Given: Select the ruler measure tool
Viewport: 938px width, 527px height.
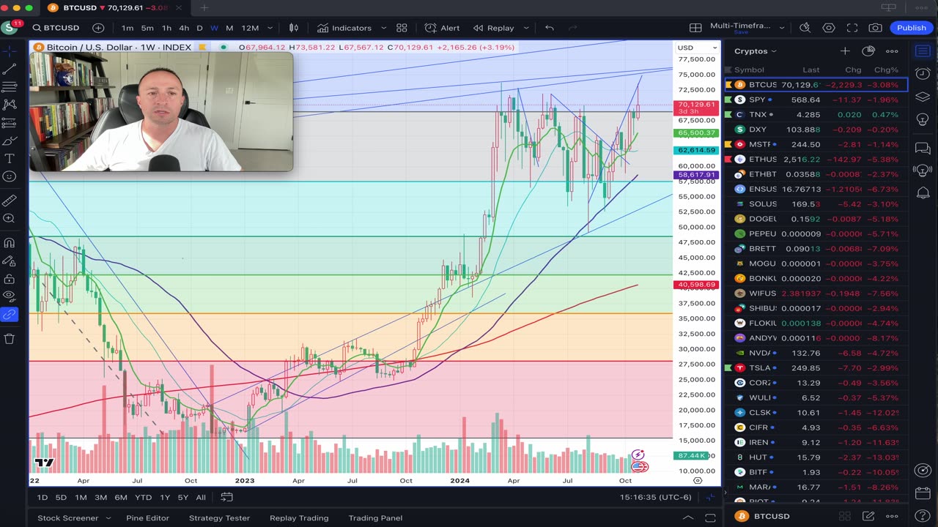Looking at the screenshot, I should (10, 201).
